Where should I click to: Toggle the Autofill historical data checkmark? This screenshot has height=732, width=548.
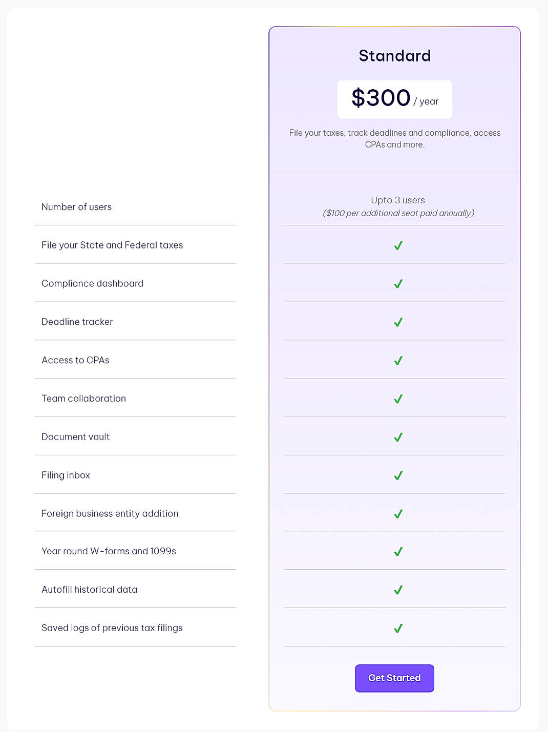397,590
